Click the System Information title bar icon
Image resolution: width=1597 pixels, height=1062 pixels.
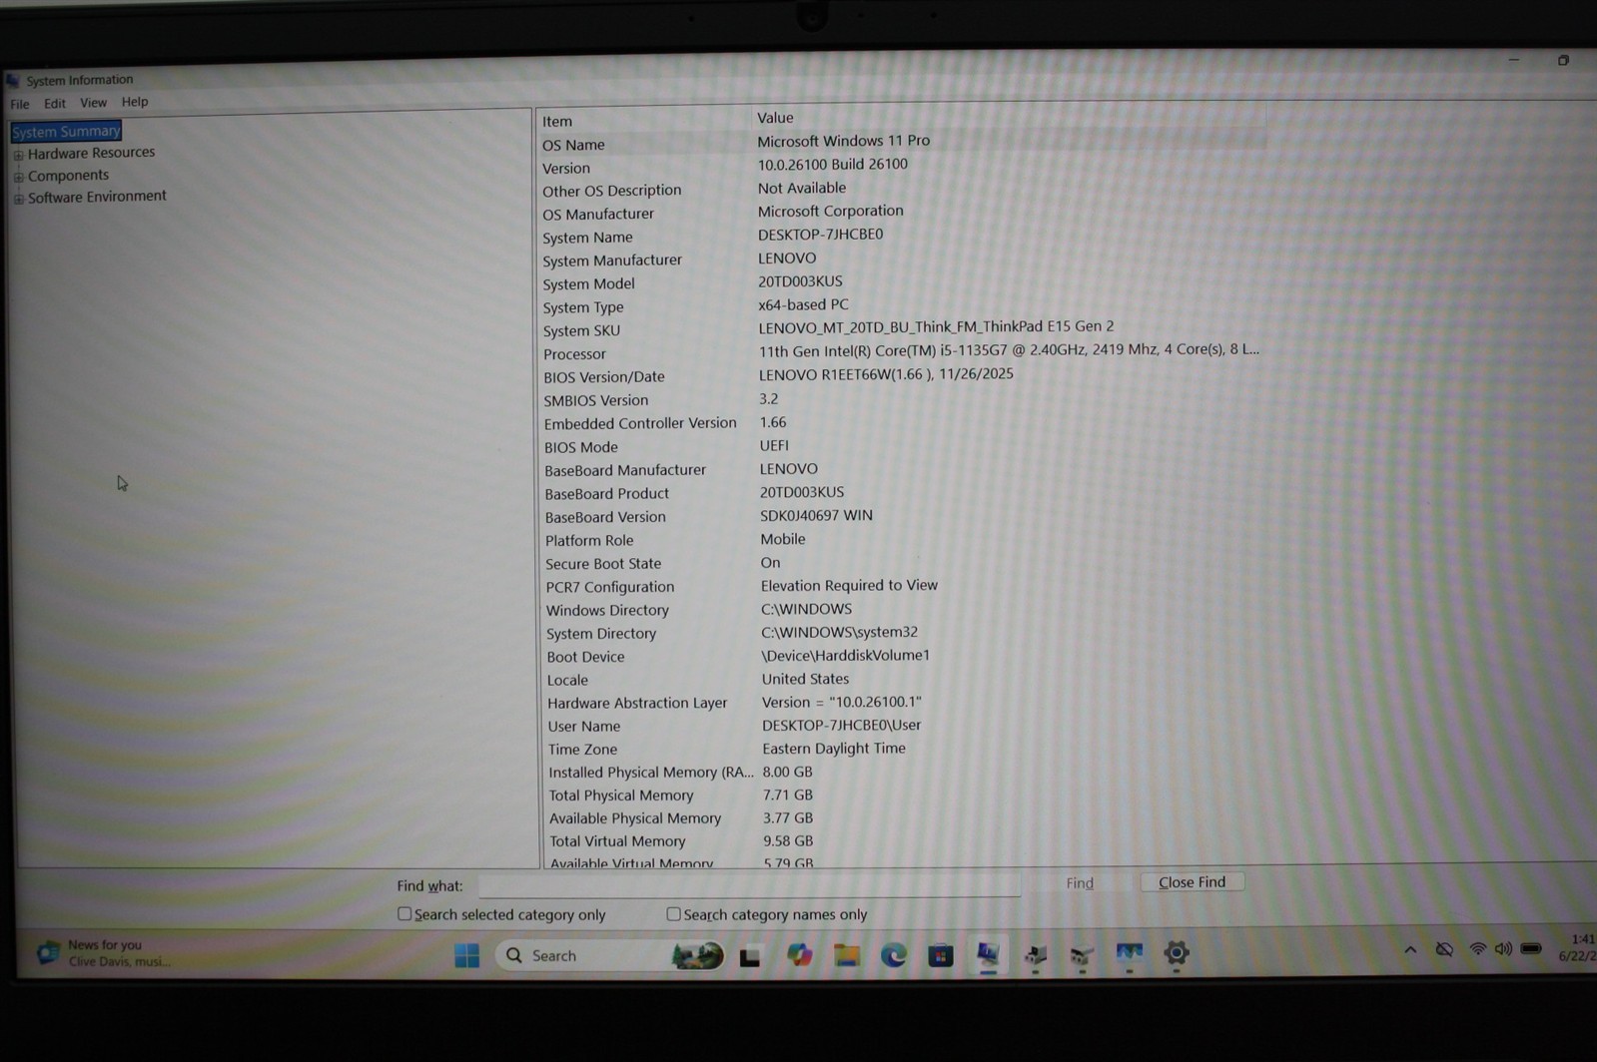click(13, 81)
